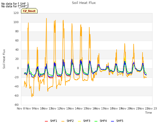Click the Nov 11 x-axis date label
The height and width of the screenshot is (126, 168).
coord(47,108)
